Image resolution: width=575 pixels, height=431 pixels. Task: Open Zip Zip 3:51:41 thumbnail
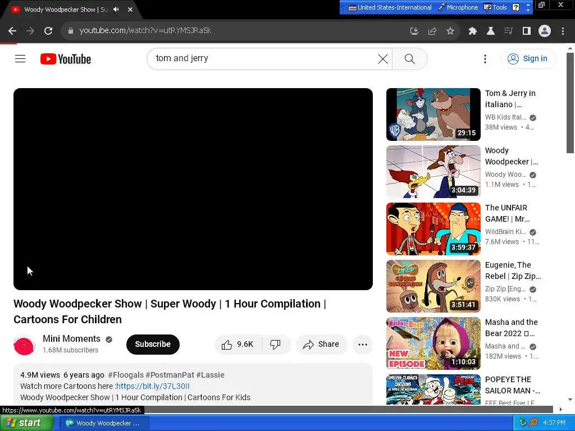click(433, 286)
